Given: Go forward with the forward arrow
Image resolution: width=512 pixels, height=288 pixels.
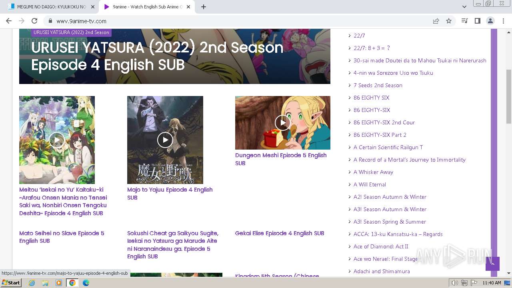Looking at the screenshot, I should click(22, 21).
